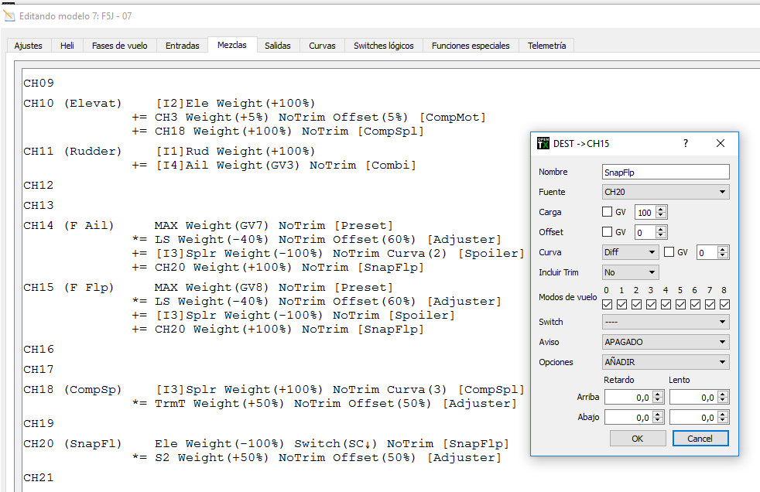Viewport: 760px width, 492px height.
Task: Go to the Telemetría tab
Action: (546, 46)
